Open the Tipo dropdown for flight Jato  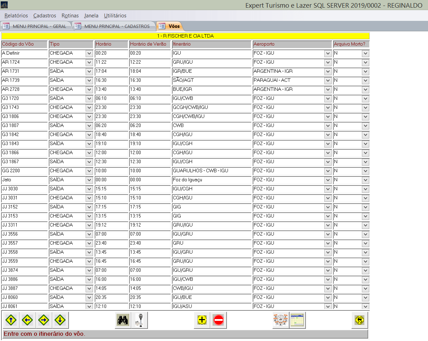89,180
